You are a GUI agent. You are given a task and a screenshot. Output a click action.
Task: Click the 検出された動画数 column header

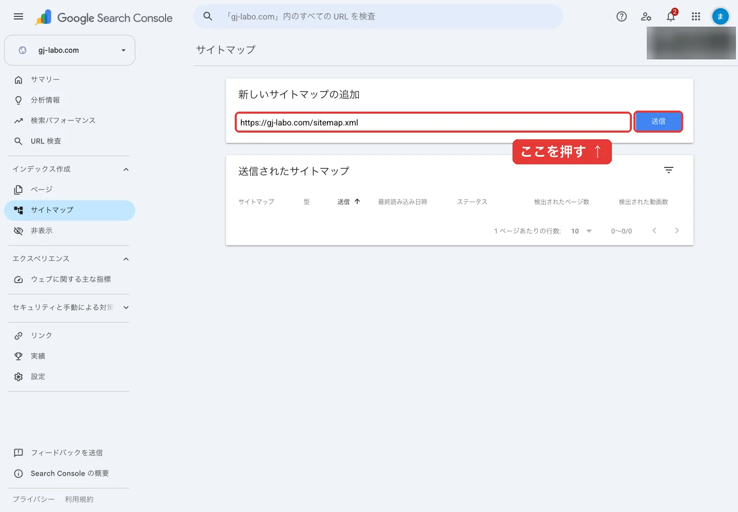[643, 202]
